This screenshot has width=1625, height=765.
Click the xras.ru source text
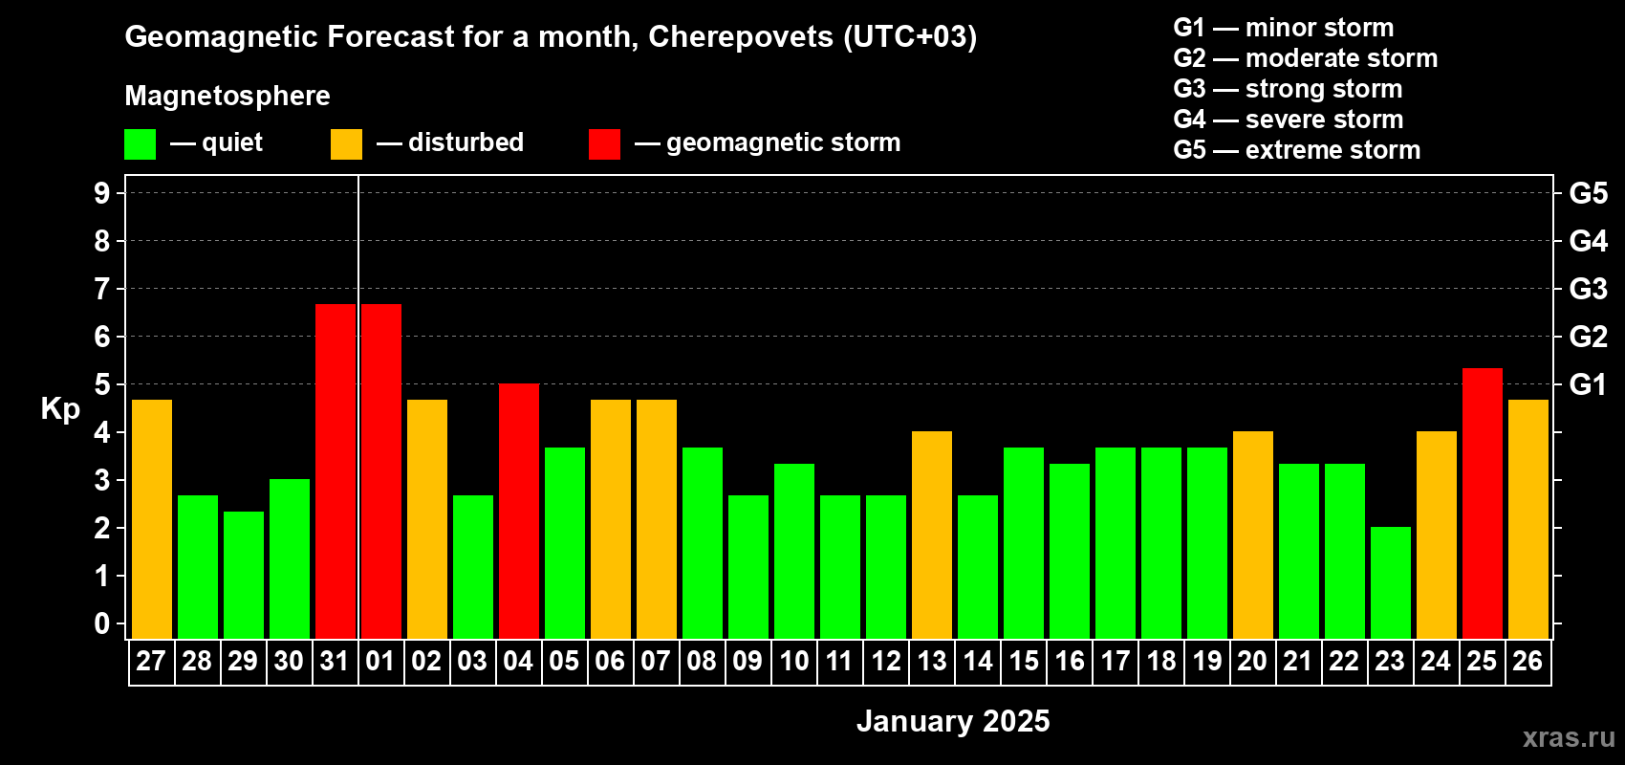coord(1569,737)
